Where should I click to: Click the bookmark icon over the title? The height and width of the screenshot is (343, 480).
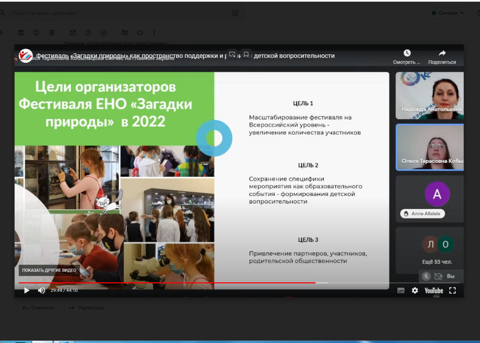point(246,55)
